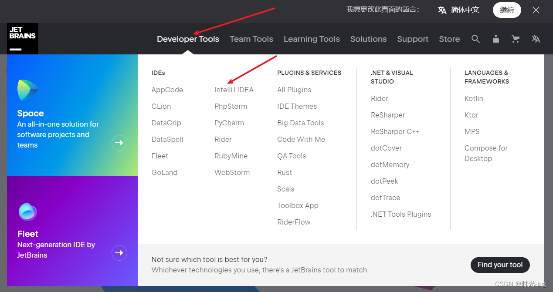Click the Space card title
This screenshot has width=553, height=292.
click(31, 114)
